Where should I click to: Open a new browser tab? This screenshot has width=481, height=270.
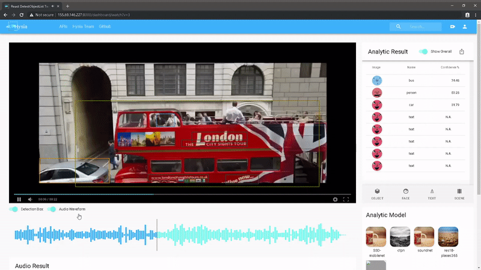point(67,6)
